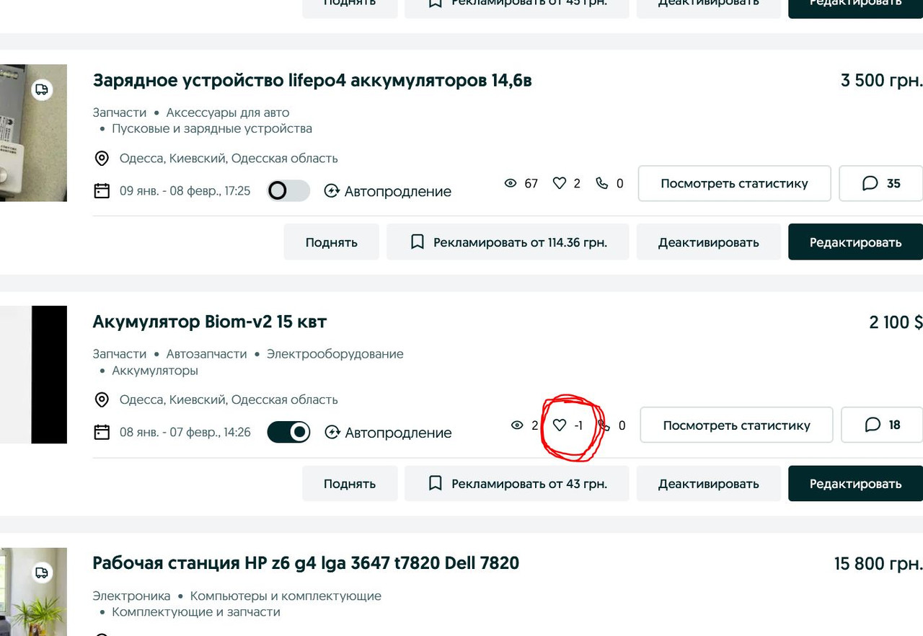Click category text Аксессуары для авто
The width and height of the screenshot is (923, 636).
228,112
